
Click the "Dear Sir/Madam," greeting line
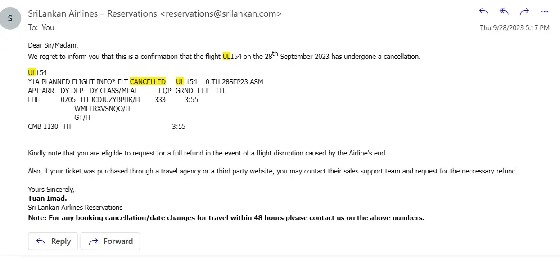(x=53, y=45)
